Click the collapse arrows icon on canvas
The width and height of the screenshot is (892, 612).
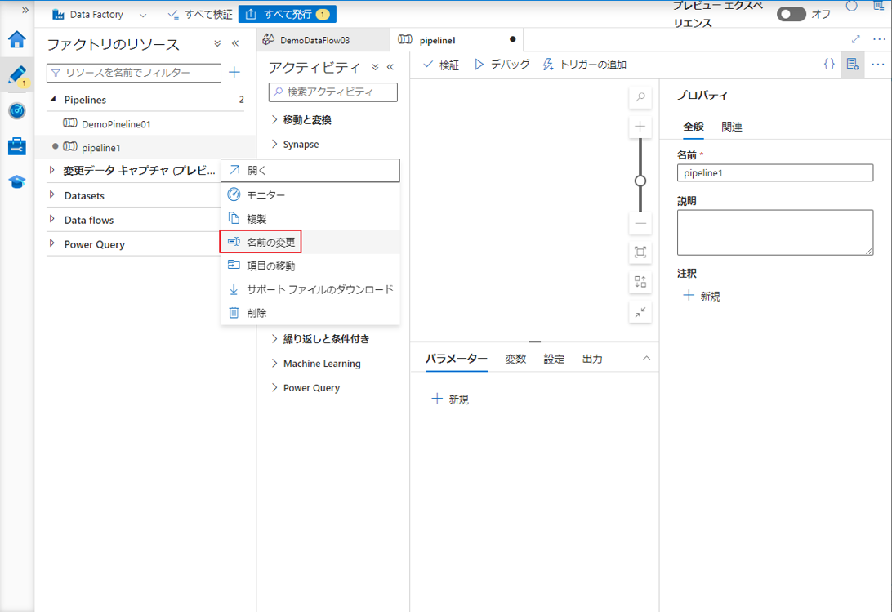pos(640,313)
